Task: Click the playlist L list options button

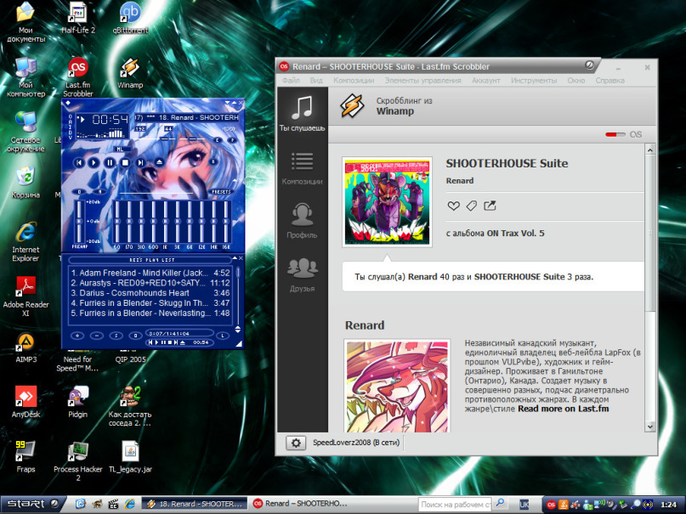Action: click(223, 336)
